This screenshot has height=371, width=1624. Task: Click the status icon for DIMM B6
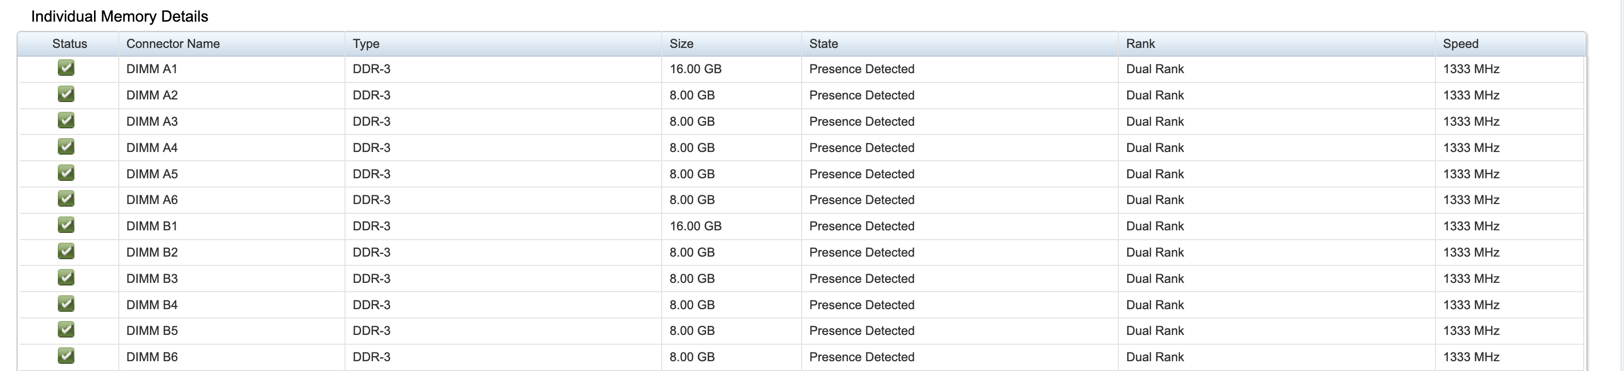coord(66,356)
